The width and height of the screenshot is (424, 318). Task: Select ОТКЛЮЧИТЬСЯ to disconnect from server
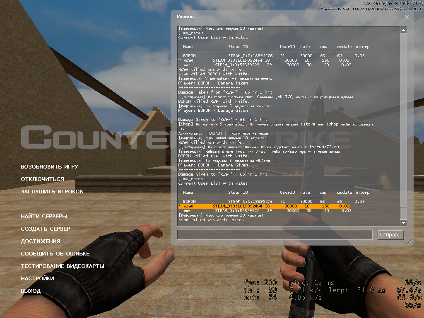[x=43, y=179]
